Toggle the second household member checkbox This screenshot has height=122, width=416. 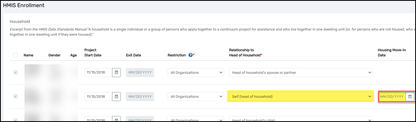(x=16, y=96)
